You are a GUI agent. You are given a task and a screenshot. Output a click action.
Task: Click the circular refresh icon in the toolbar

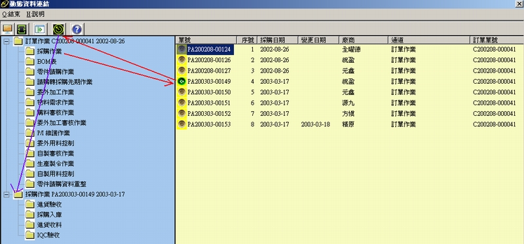[x=59, y=29]
